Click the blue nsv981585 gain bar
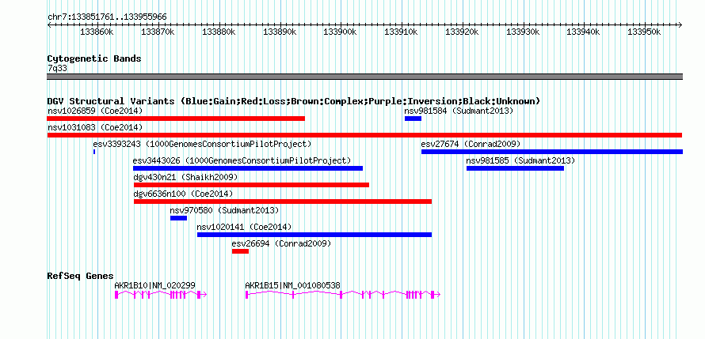Screen dimensions: 705x339 tap(515, 168)
